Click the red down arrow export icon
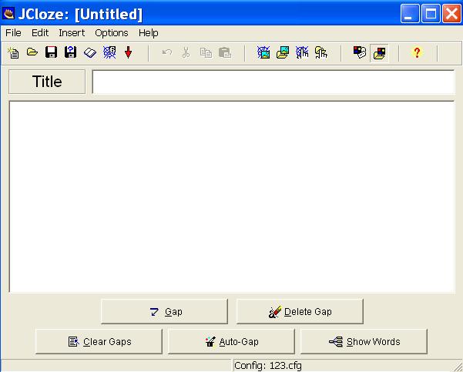Viewport: 463px width, 372px height. coord(128,53)
